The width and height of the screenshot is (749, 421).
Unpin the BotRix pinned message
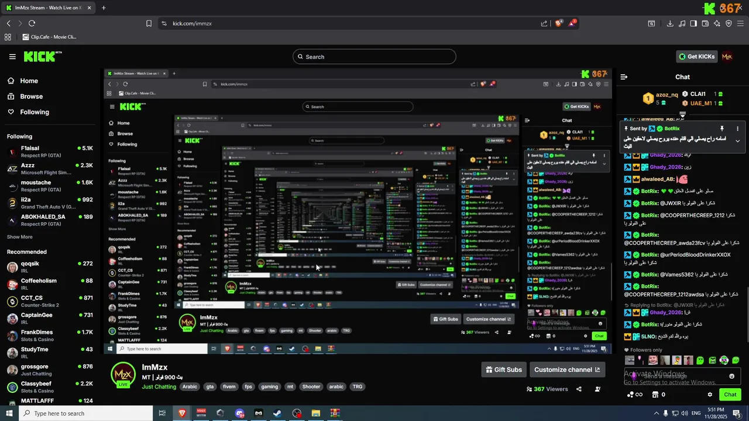[722, 129]
